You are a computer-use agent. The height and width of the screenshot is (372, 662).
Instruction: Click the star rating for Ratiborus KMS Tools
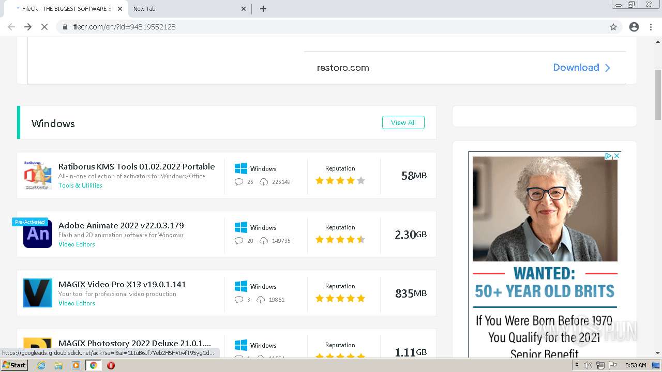tap(340, 180)
